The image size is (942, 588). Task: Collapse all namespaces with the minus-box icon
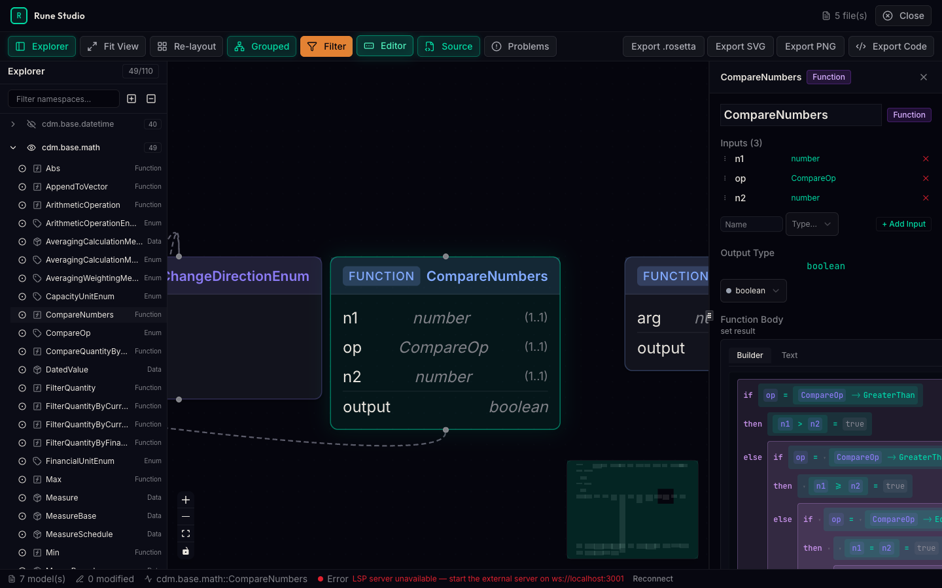pos(151,99)
